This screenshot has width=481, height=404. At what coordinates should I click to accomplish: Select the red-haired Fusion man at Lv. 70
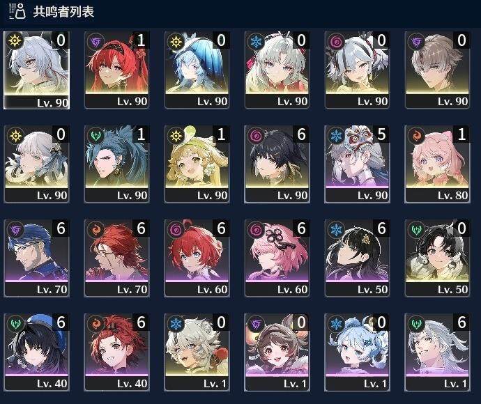(117, 258)
